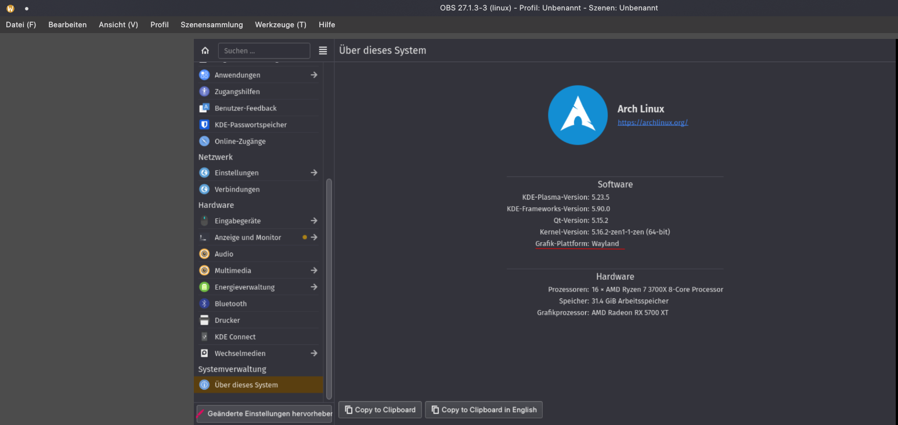
Task: Expand Anwendungen with its arrow
Action: (x=313, y=75)
